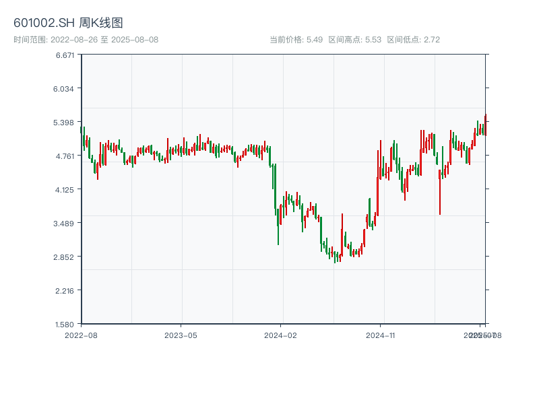
Task: Select the 2023-05 date axis label
Action: click(181, 335)
